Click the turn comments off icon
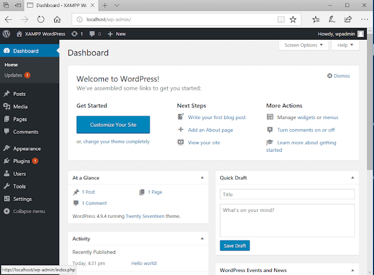This screenshot has width=374, height=275. (270, 130)
